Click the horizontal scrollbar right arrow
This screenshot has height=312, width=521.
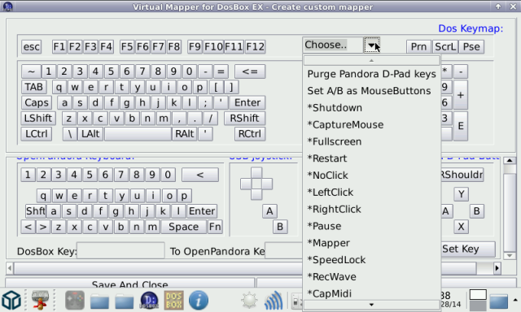[497, 268]
